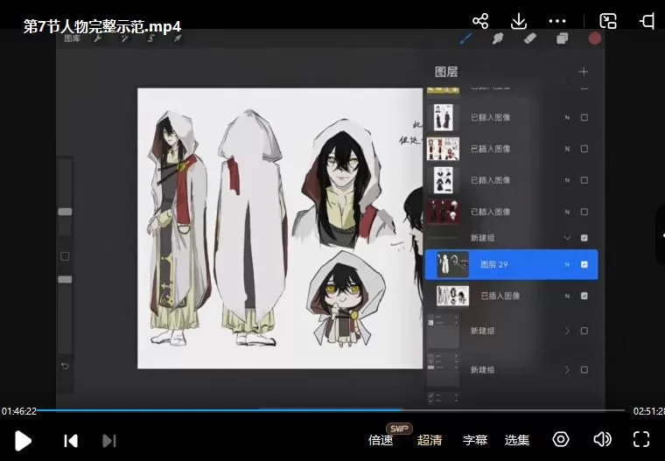Collapse the expanded 新建组 group chevron
This screenshot has height=461, width=665.
(567, 237)
